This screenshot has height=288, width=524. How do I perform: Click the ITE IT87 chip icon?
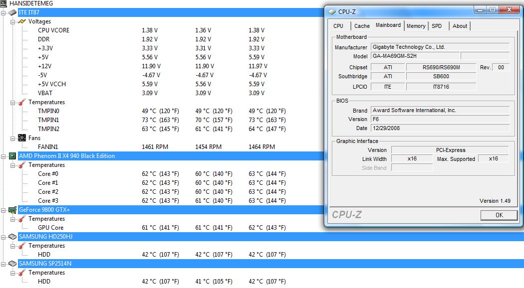point(12,12)
